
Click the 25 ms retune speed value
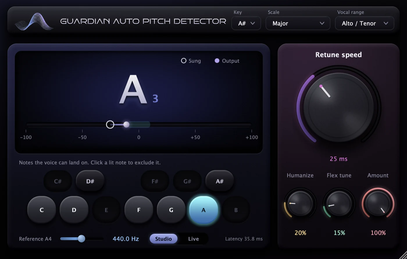(339, 159)
